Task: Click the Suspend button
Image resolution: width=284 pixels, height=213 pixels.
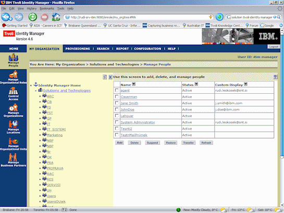Action: coord(152,143)
